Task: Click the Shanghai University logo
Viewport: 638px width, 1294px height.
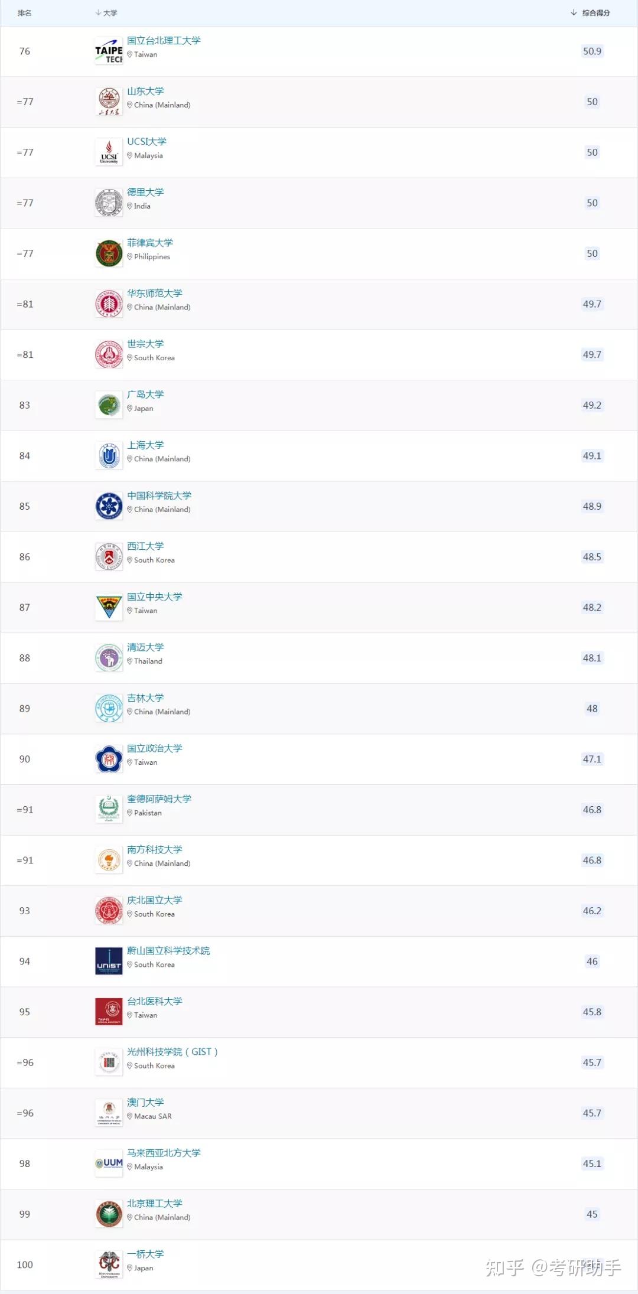Action: click(109, 456)
